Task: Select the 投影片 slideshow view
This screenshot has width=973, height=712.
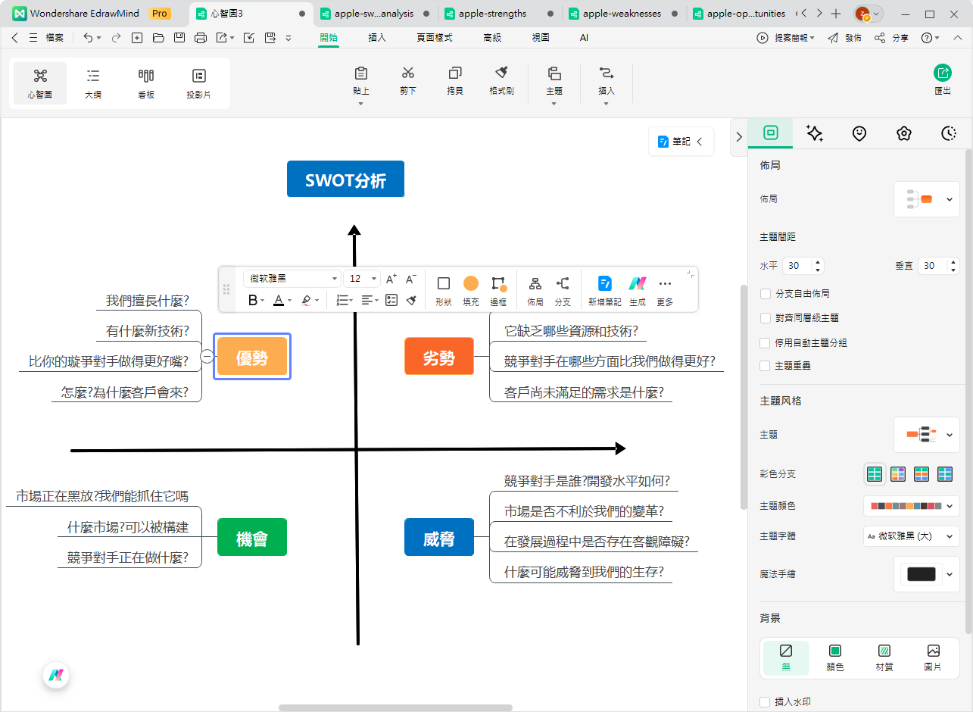Action: point(198,83)
